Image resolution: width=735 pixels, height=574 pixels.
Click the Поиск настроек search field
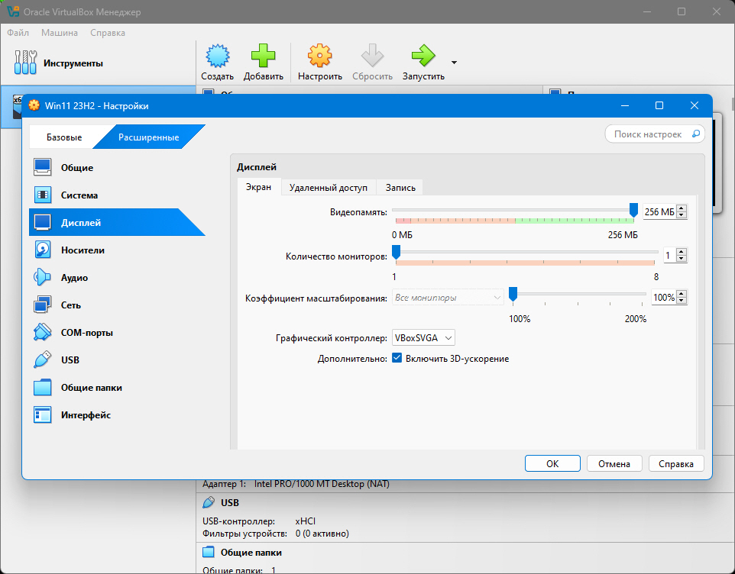tap(655, 134)
